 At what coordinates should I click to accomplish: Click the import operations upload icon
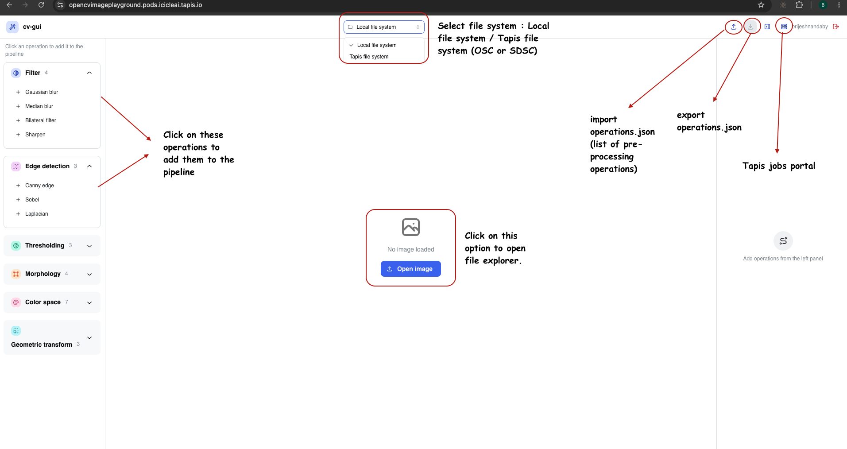coord(734,27)
